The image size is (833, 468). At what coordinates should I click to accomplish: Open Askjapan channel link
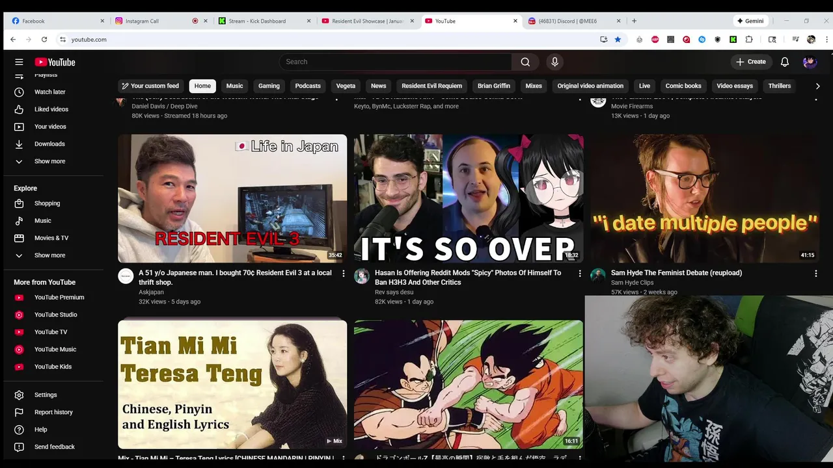point(150,292)
